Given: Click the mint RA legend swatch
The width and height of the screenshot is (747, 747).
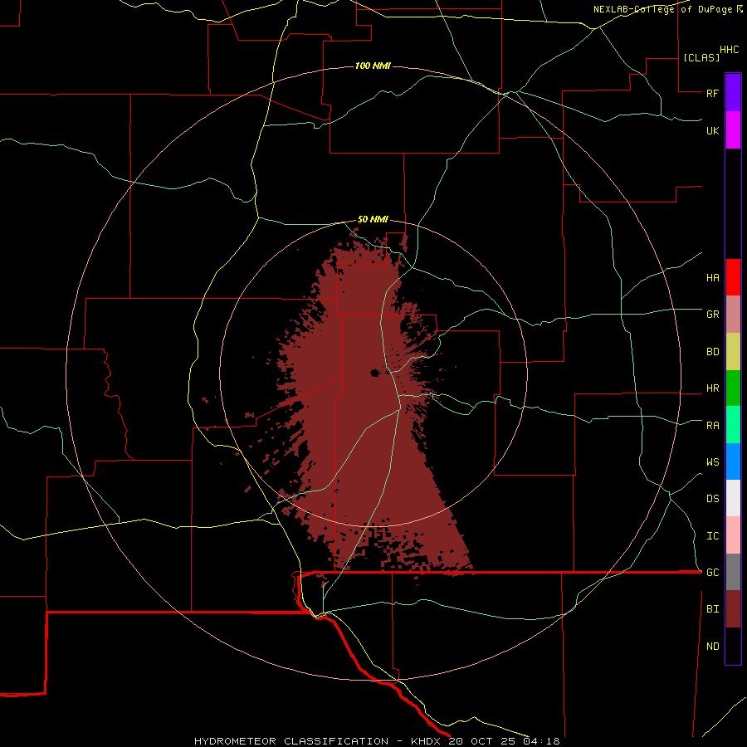Looking at the screenshot, I should click(733, 425).
